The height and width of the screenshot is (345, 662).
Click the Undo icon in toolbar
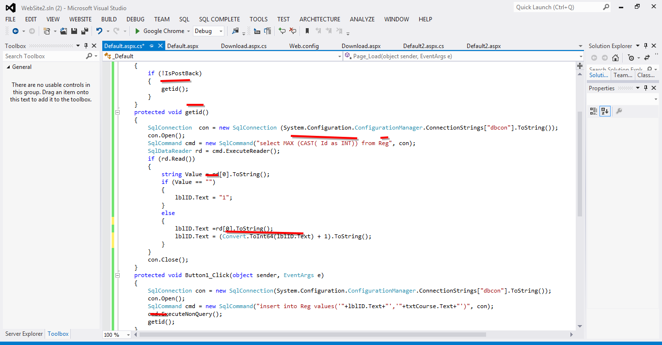pyautogui.click(x=100, y=31)
